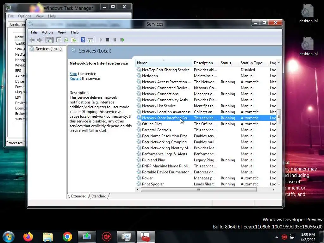Open File menu in Task Manager

11,16
